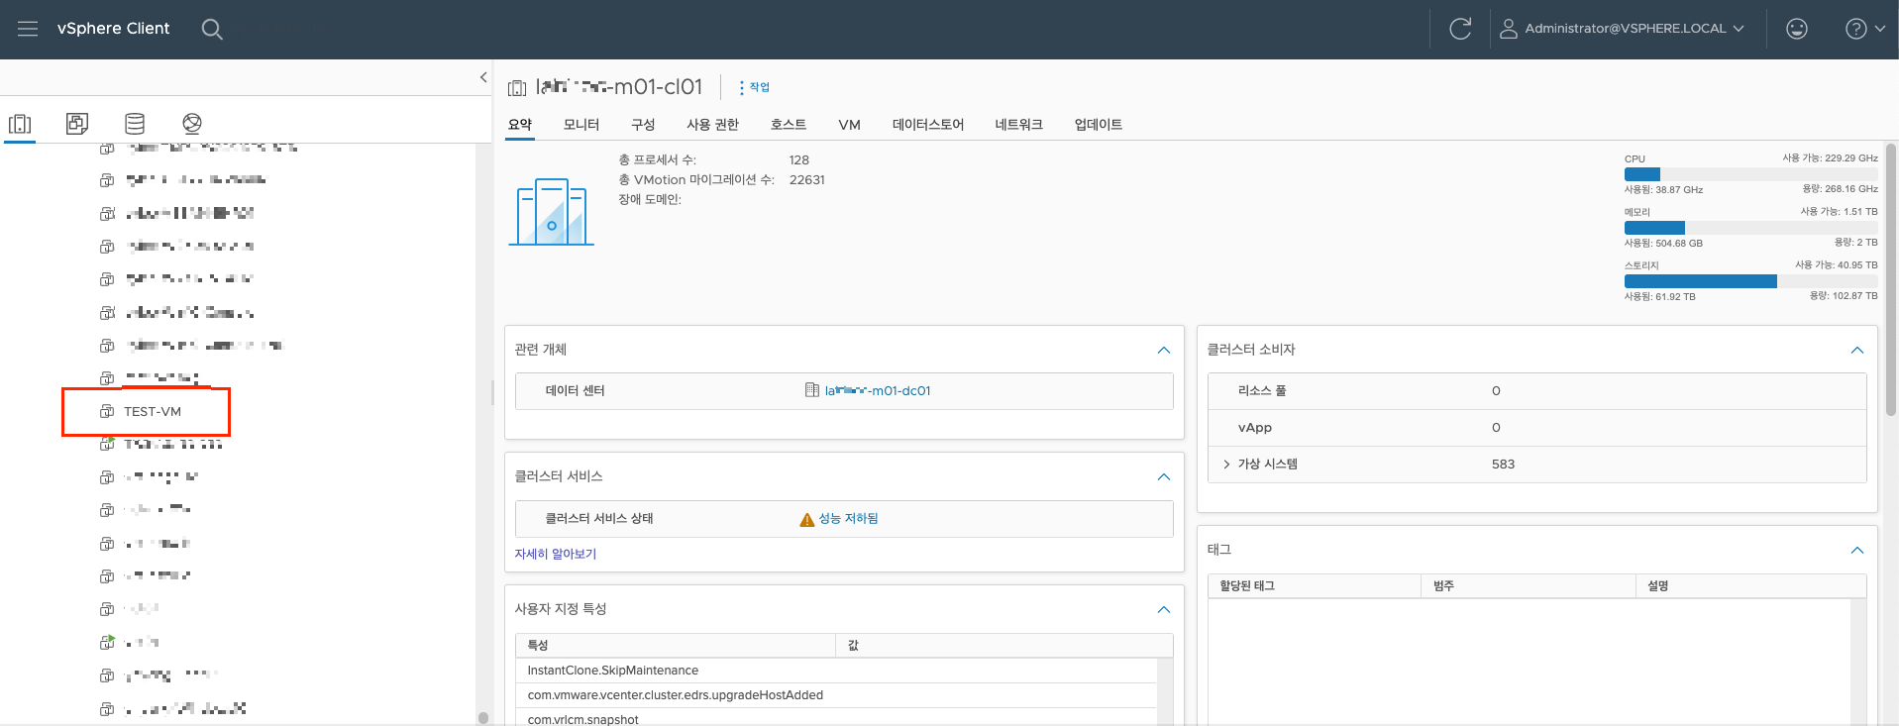
Task: Open the help question mark menu
Action: [x=1865, y=29]
